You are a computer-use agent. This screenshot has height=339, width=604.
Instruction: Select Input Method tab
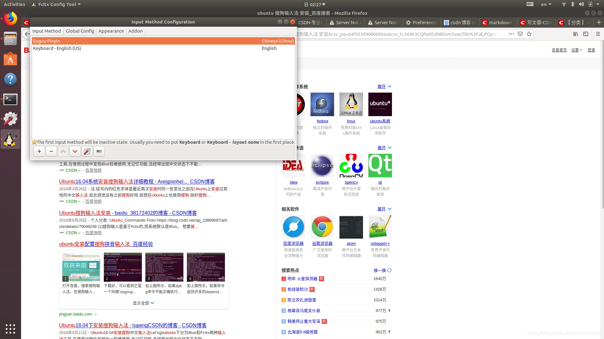coord(47,31)
